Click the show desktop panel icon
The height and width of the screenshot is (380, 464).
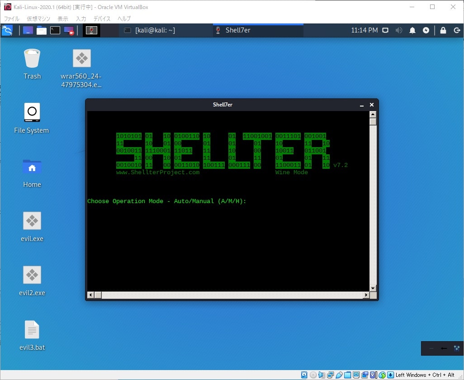coord(28,30)
